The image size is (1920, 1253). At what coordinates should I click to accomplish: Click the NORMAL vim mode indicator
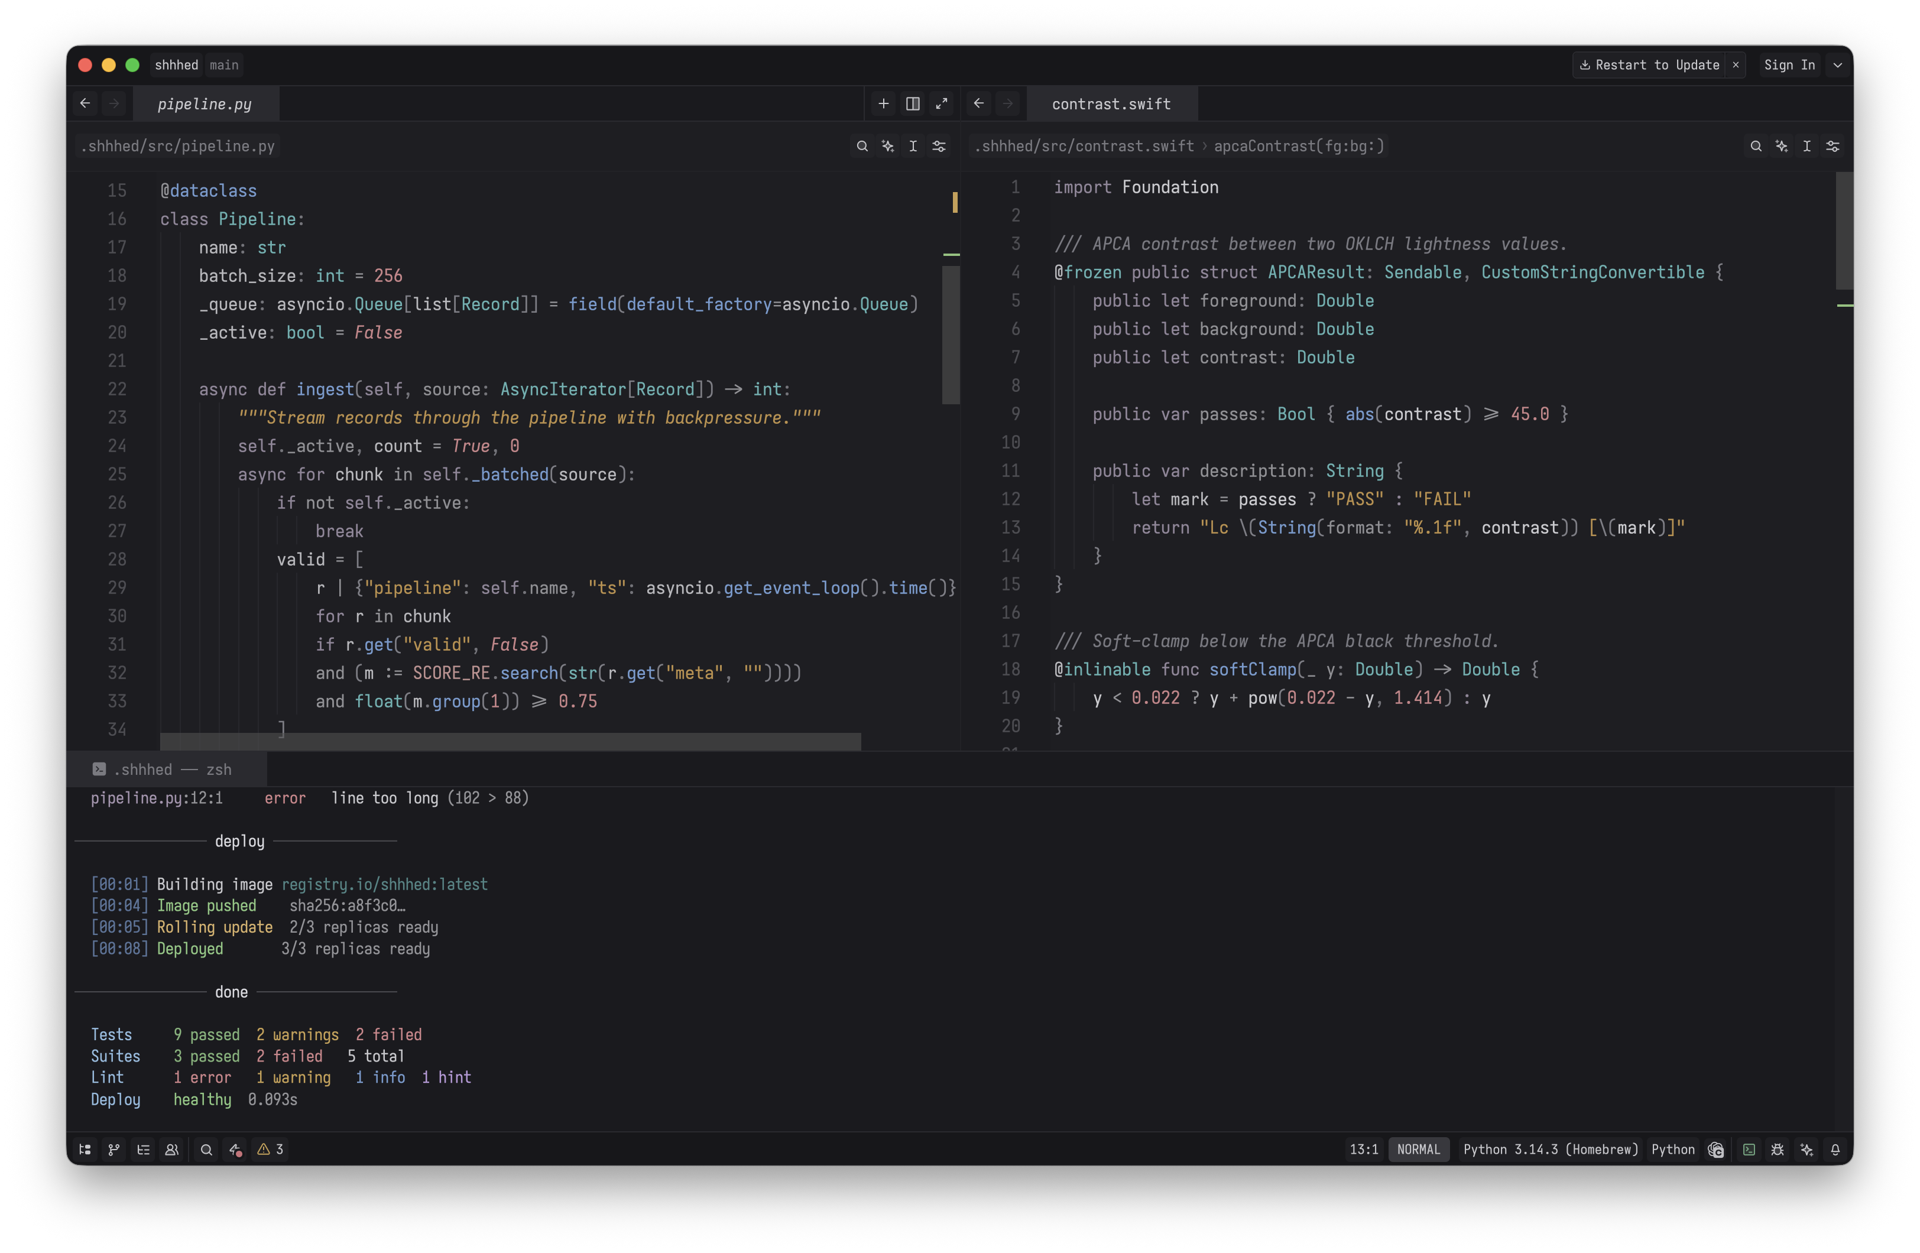(1418, 1149)
